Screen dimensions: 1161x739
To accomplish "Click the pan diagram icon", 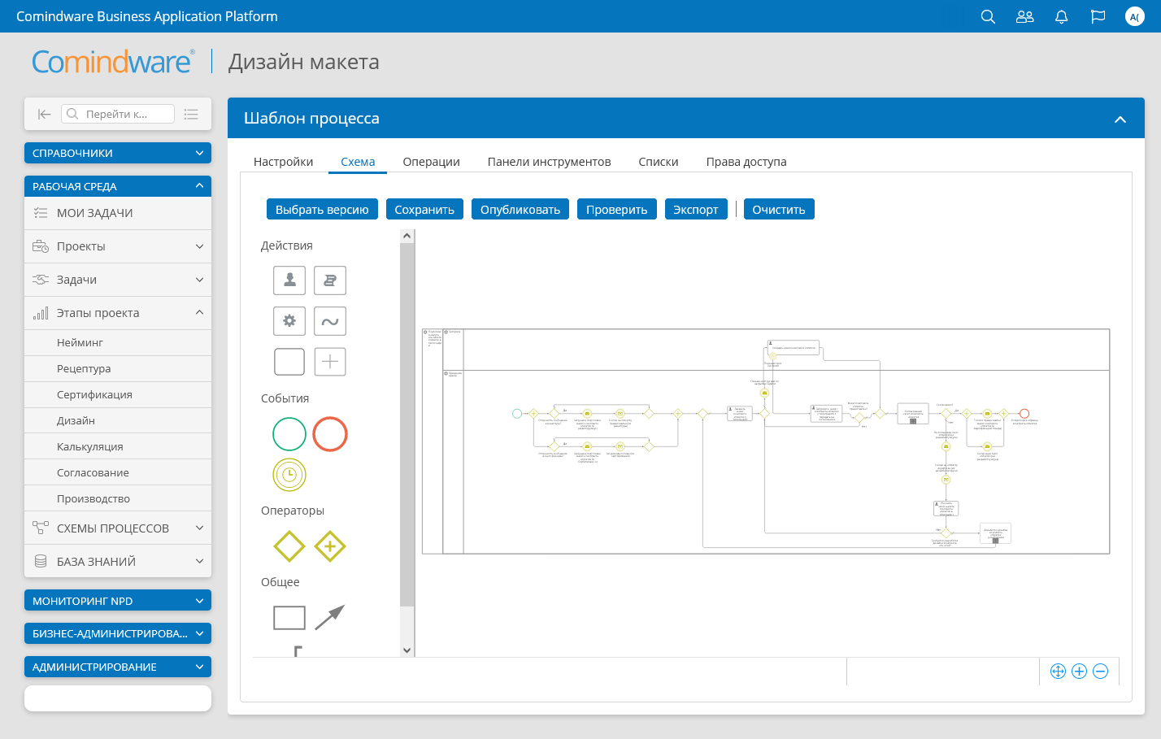I will coord(1058,672).
